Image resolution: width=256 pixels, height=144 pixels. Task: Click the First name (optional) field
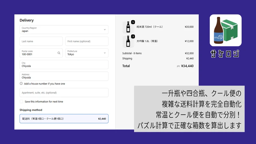[87, 41]
